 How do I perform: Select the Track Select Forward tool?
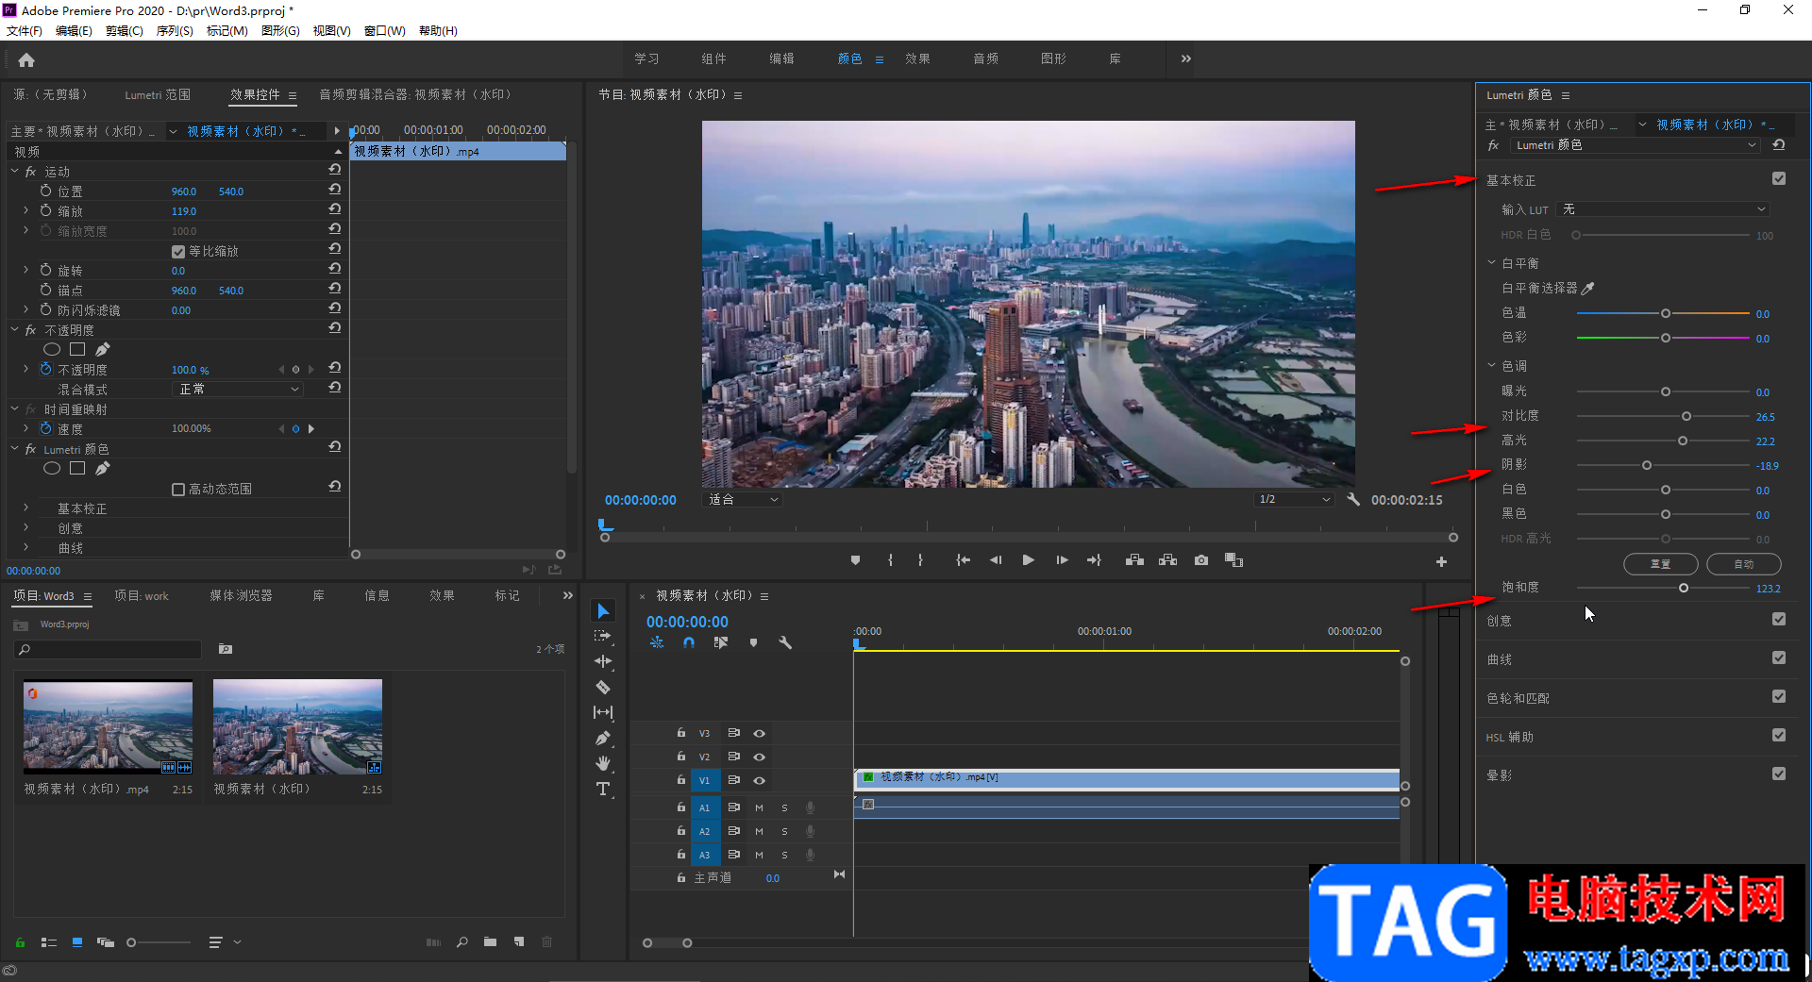(x=603, y=637)
